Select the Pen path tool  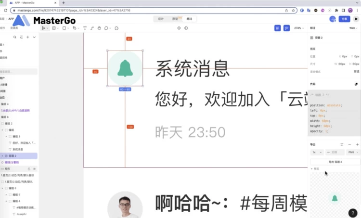tap(92, 28)
